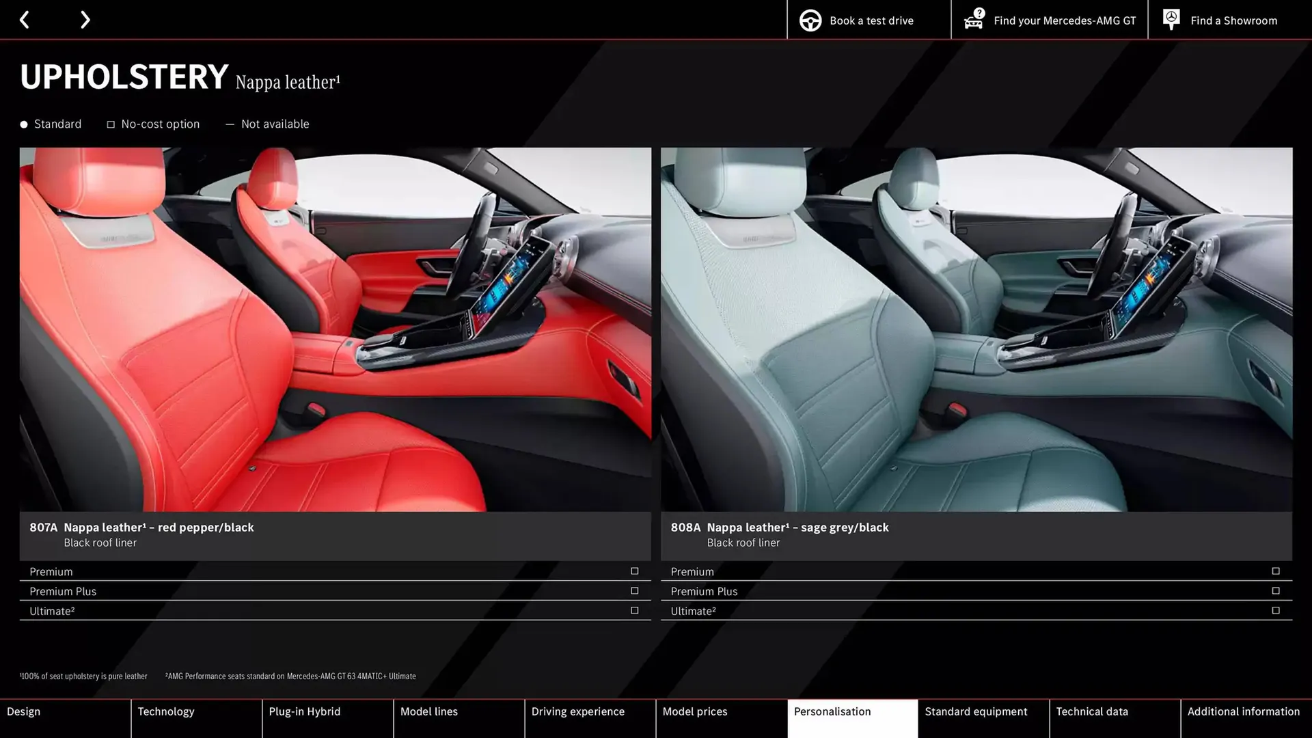Click the 808A Nappa leather sage grey/black label

click(780, 528)
